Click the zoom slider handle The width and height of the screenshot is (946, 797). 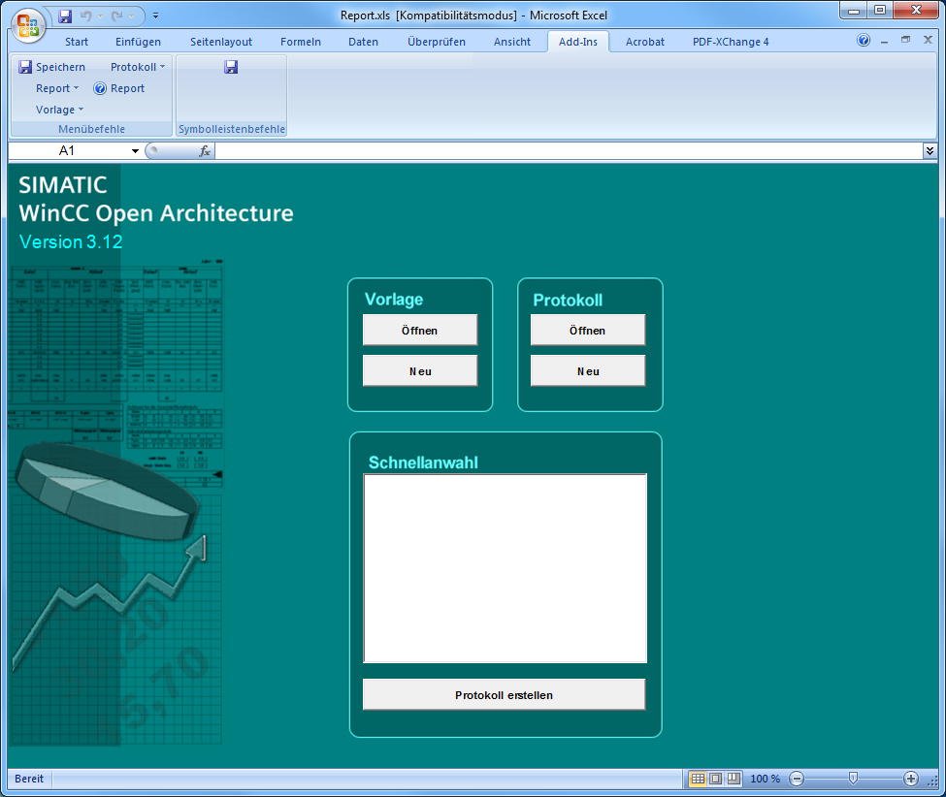(x=853, y=779)
